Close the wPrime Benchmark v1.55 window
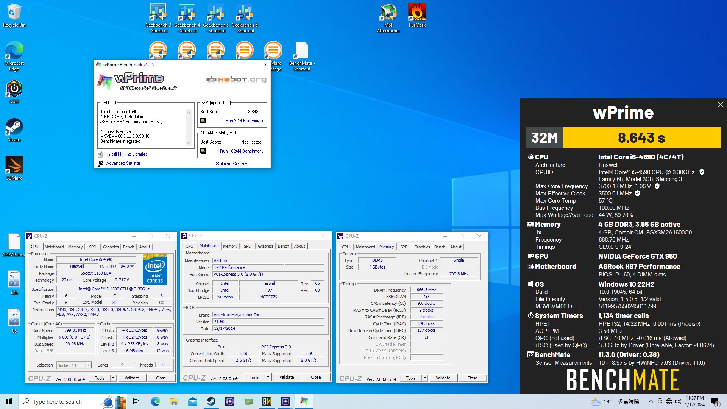Screen dimensions: 727x409 (x=265, y=65)
